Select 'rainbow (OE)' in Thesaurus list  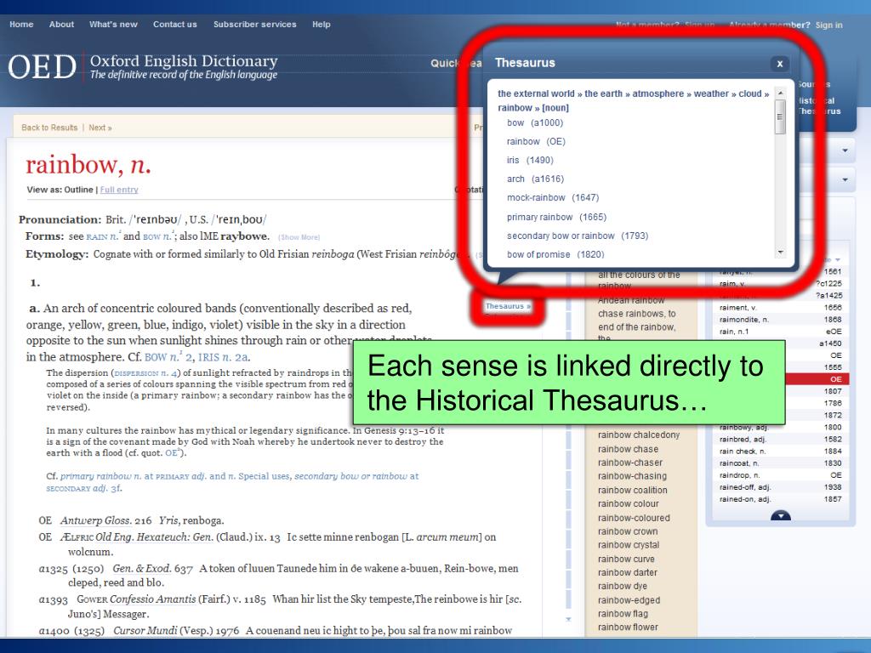click(x=536, y=142)
